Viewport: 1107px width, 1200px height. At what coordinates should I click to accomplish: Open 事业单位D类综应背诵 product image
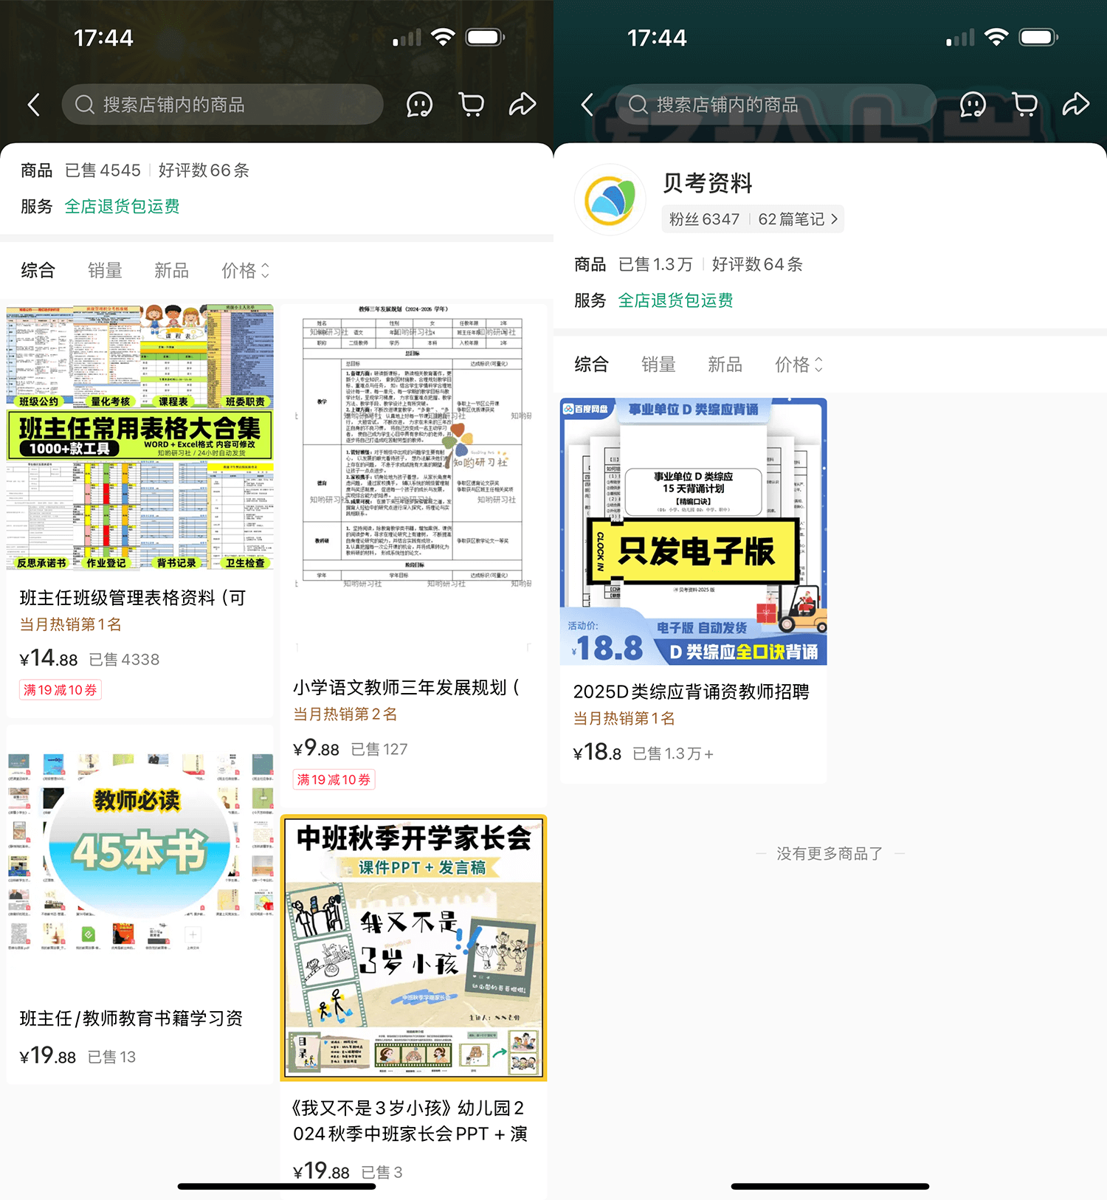(x=694, y=531)
